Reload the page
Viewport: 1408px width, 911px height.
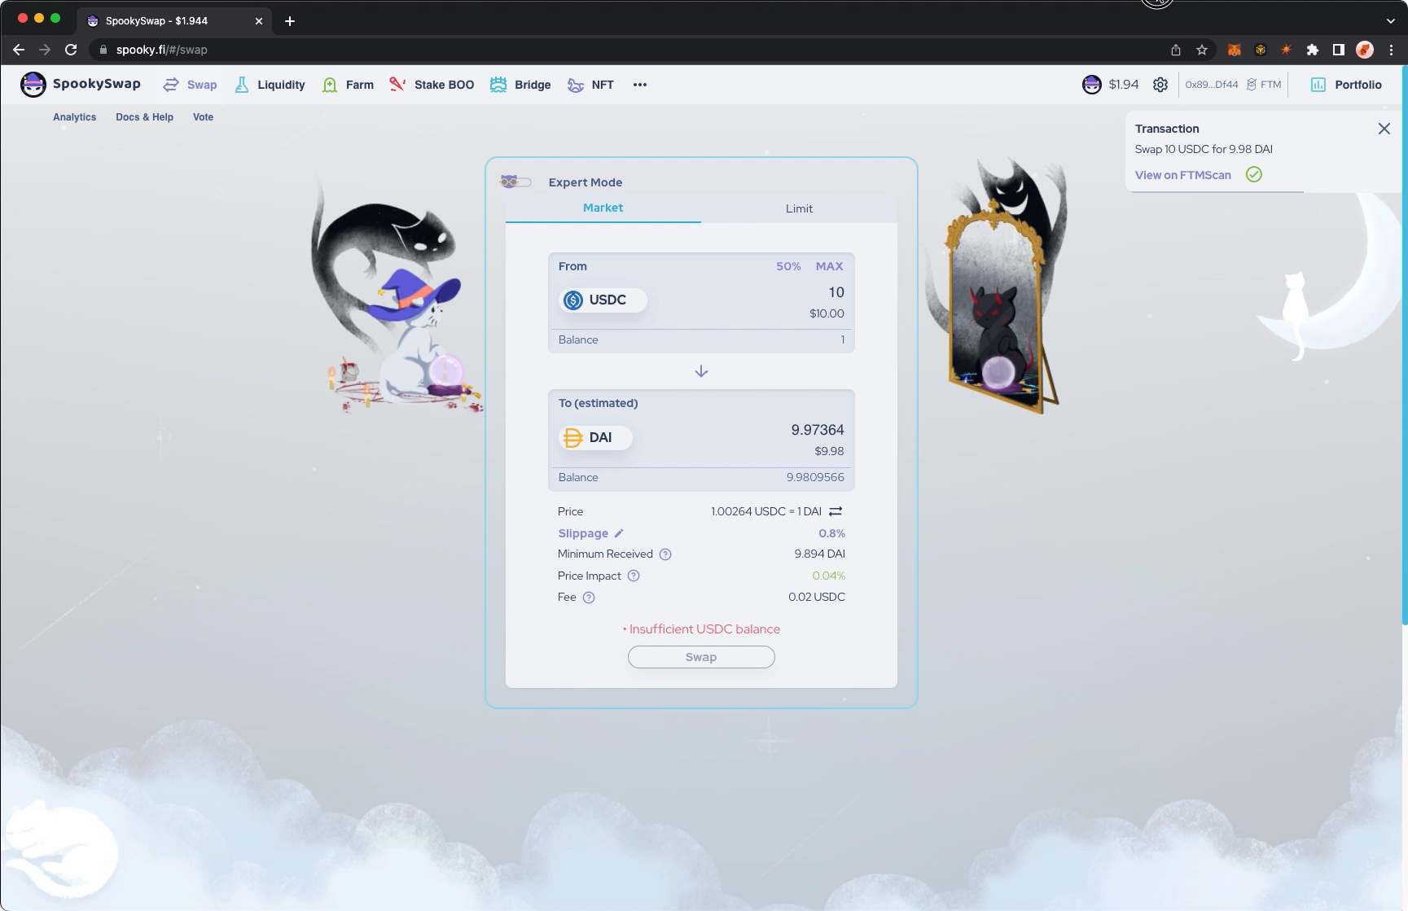point(71,50)
